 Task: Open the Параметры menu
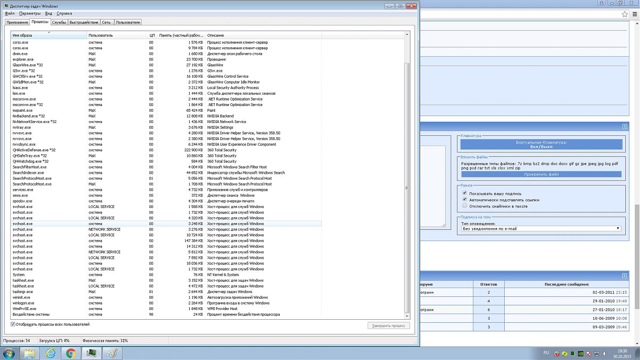29,13
